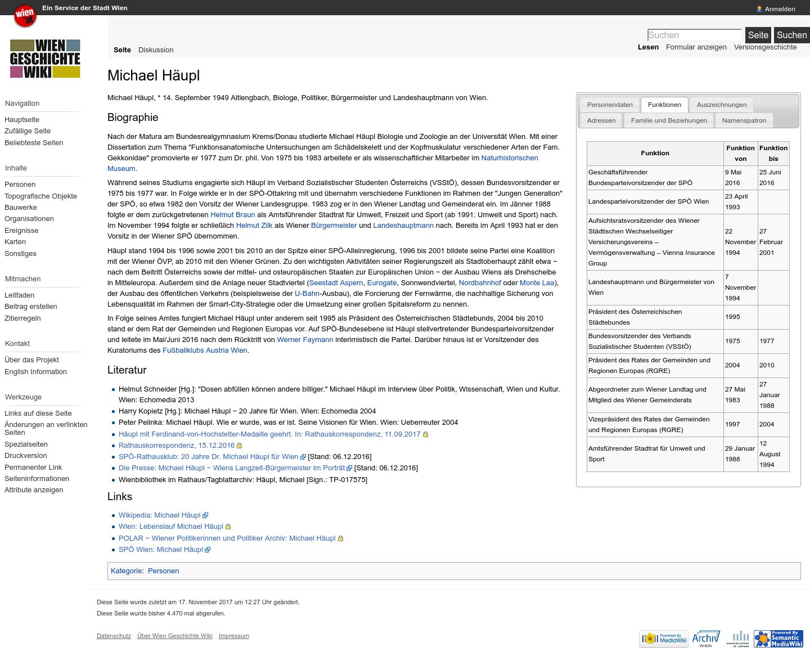The image size is (810, 656).
Task: Click the Landesparteivorsitzender der SPÖ Wien table cell
Action: point(655,201)
